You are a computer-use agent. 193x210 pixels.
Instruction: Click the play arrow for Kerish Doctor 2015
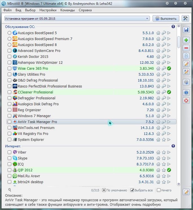[169, 56]
